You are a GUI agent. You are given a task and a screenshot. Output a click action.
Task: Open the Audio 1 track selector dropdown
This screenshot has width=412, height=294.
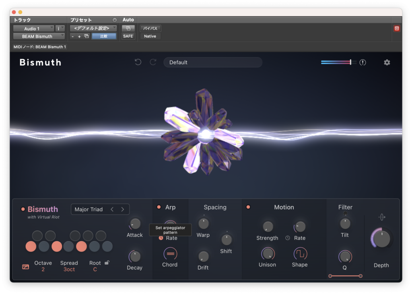(x=34, y=29)
